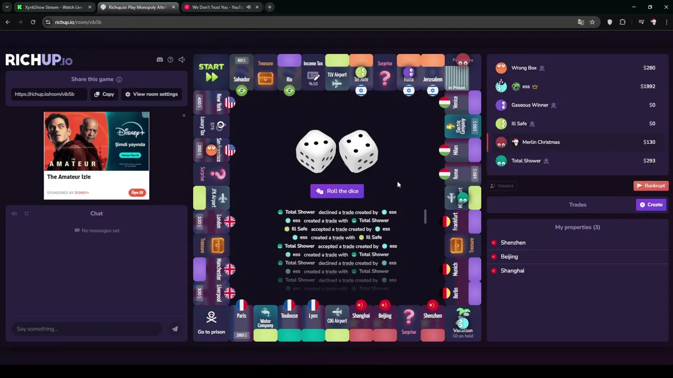Open a new browser tab
The image size is (673, 378).
click(x=269, y=7)
